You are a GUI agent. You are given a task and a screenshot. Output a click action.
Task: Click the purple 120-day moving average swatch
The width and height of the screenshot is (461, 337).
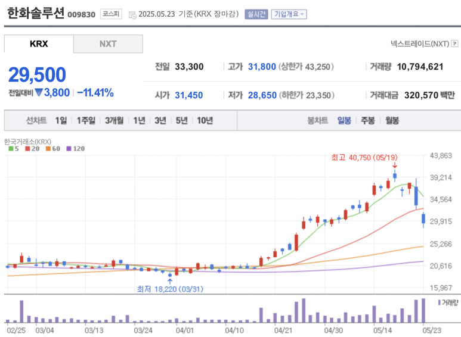[x=69, y=148]
